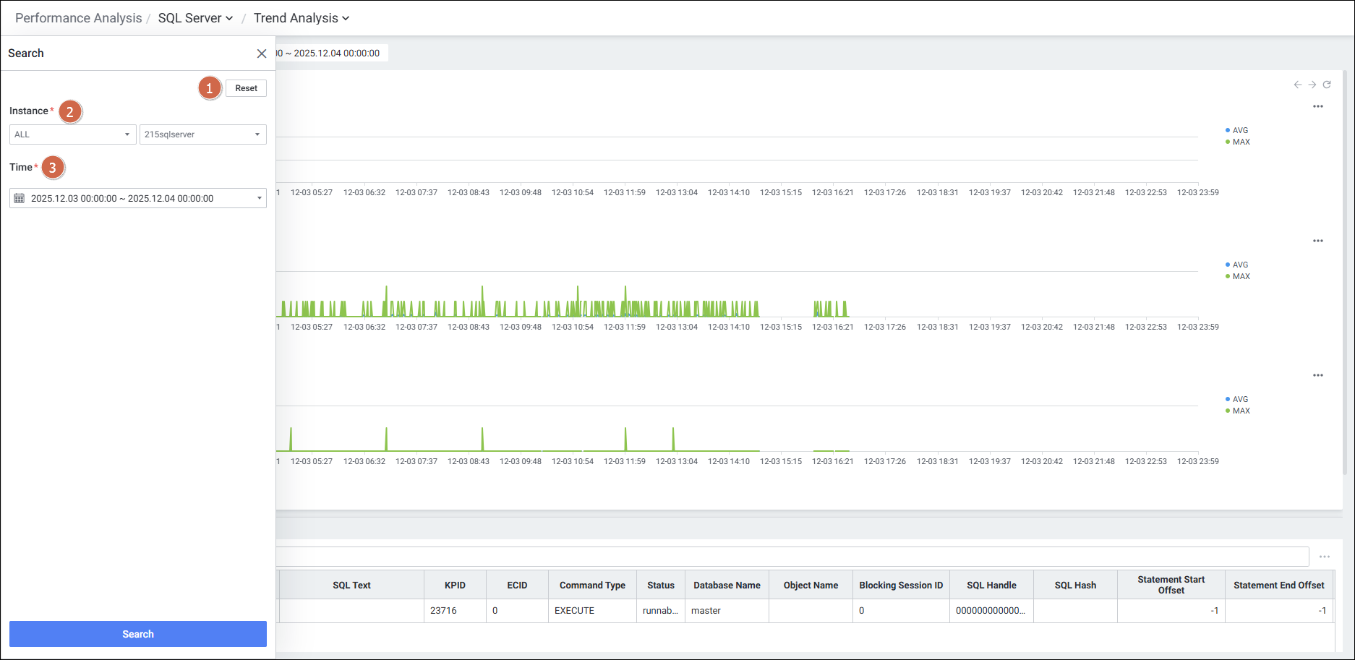Open more options of second chart
Screen dimensions: 1355x660
(1318, 241)
